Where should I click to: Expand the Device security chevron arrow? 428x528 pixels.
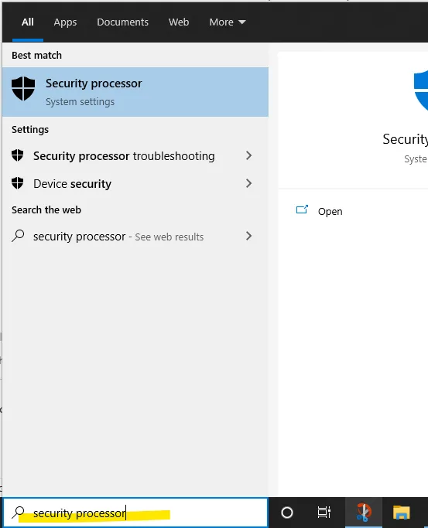248,183
